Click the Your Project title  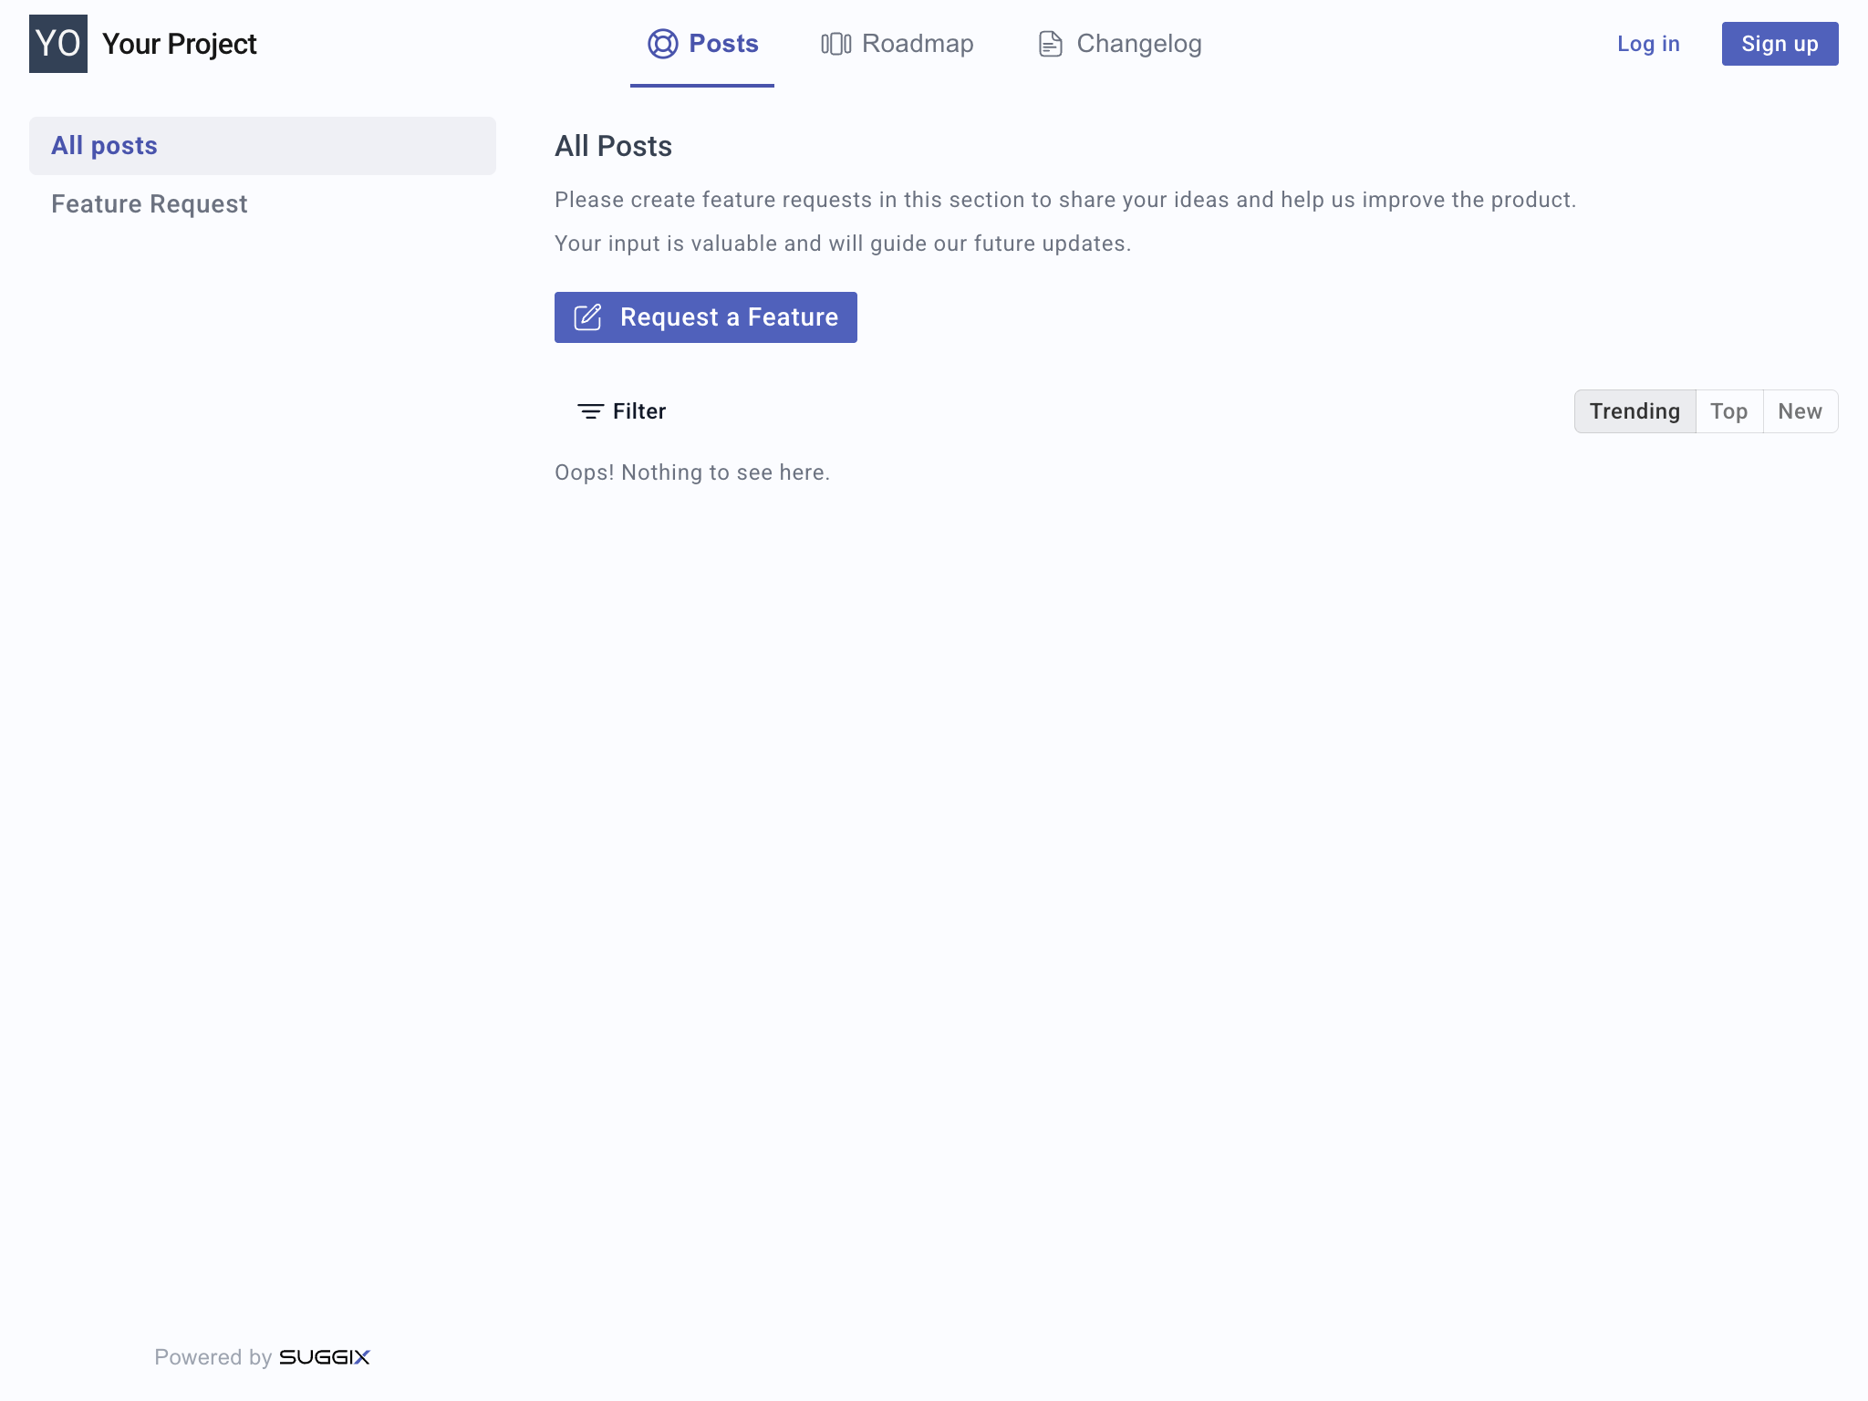[179, 44]
